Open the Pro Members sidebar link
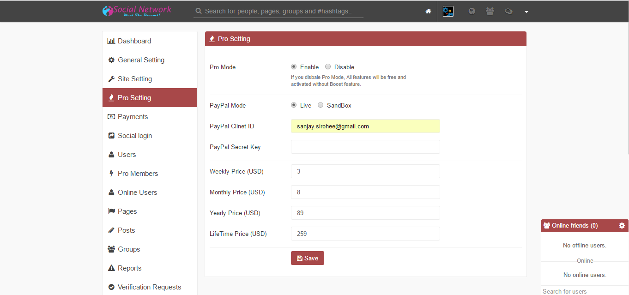This screenshot has height=295, width=629. click(138, 174)
